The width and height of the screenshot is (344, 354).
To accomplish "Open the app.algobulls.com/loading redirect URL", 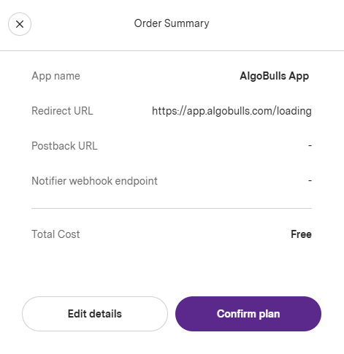I will pyautogui.click(x=232, y=111).
